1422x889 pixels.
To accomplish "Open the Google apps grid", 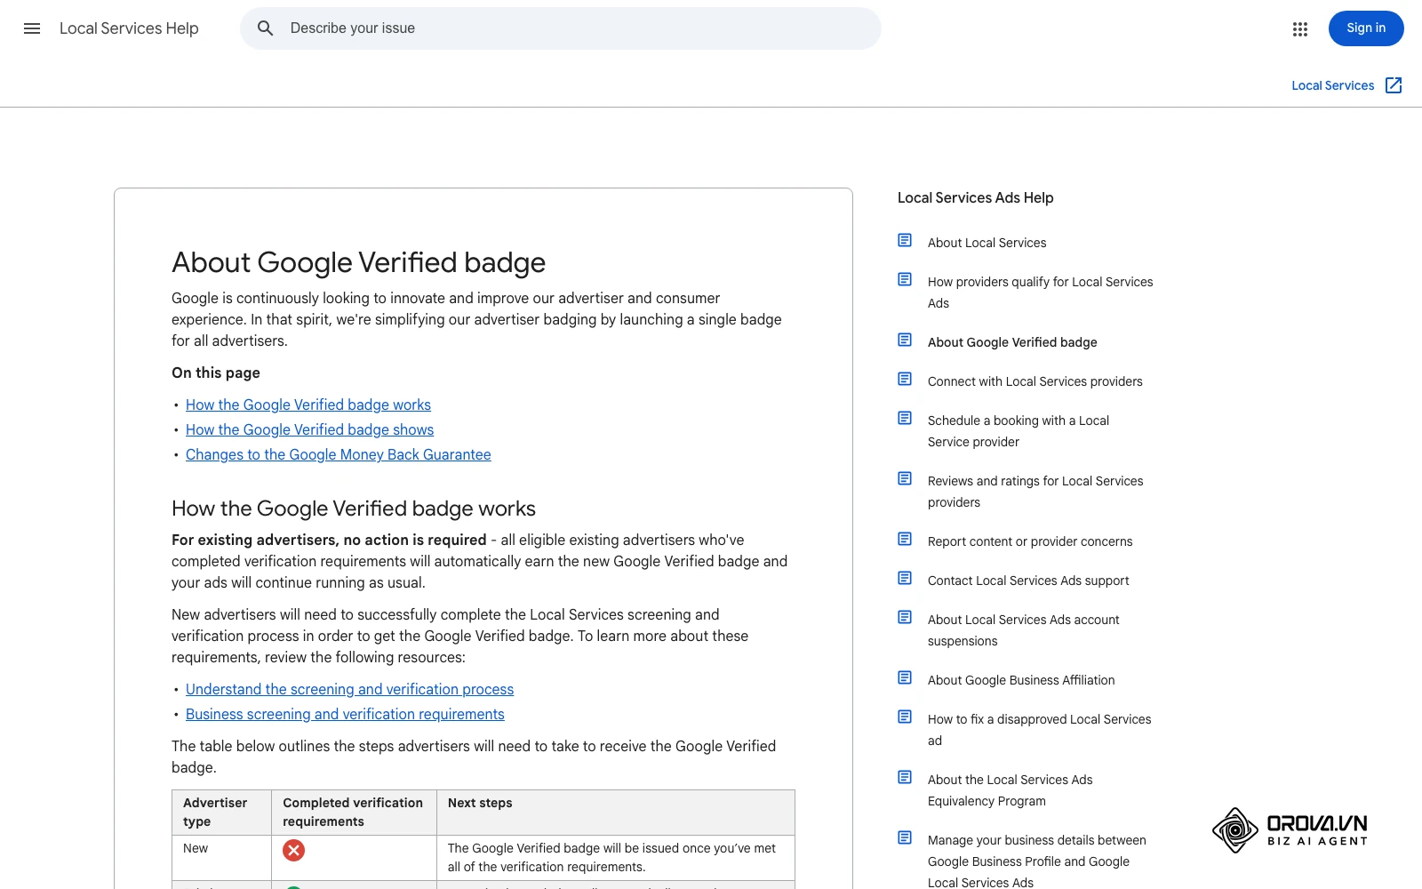I will pyautogui.click(x=1300, y=29).
